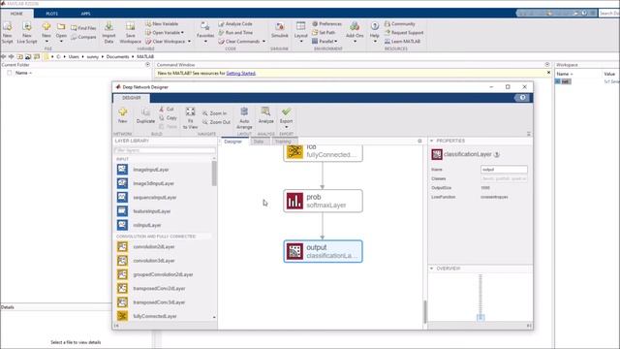
Task: Open Clear Commands dropdown arrow
Action: 263,41
